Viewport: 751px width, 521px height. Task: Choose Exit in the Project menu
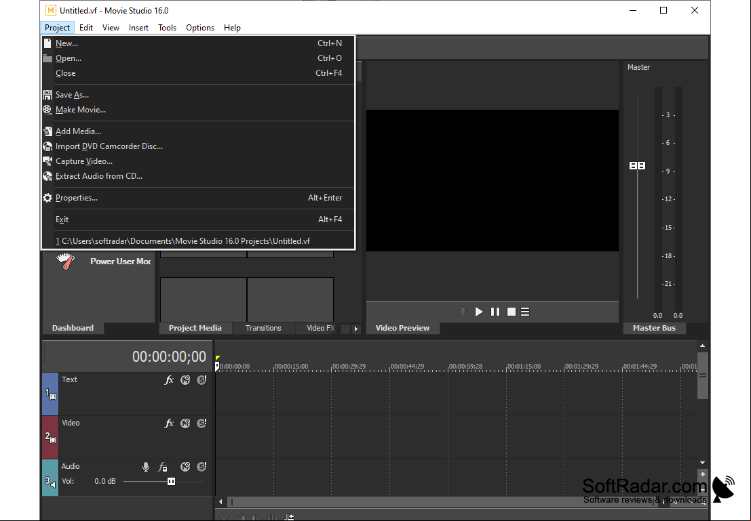pos(198,220)
